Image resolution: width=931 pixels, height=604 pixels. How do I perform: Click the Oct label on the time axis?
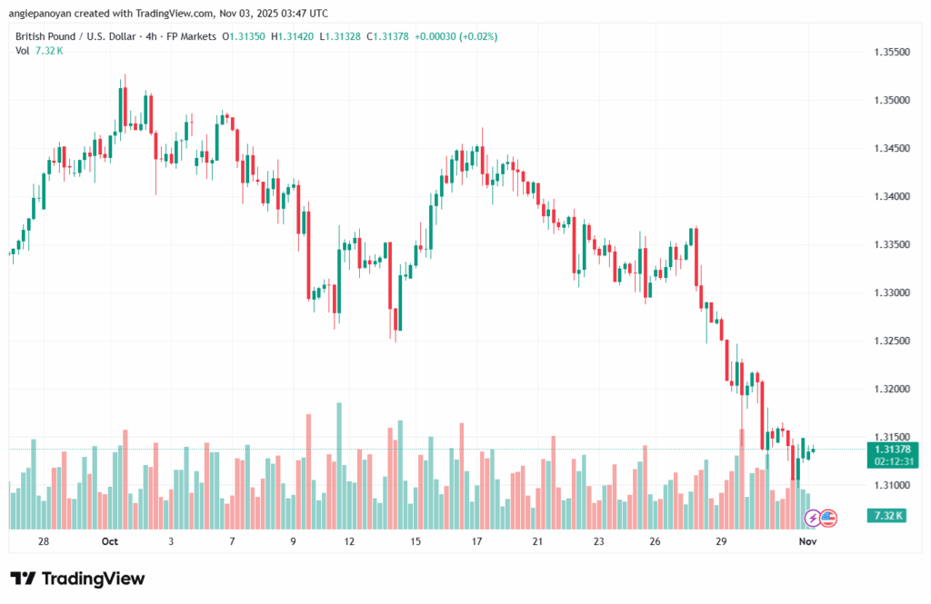click(110, 541)
